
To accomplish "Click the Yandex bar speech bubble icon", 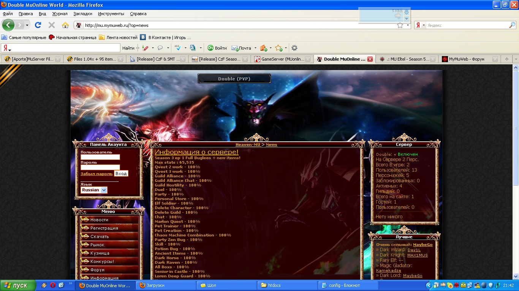I will [x=160, y=48].
